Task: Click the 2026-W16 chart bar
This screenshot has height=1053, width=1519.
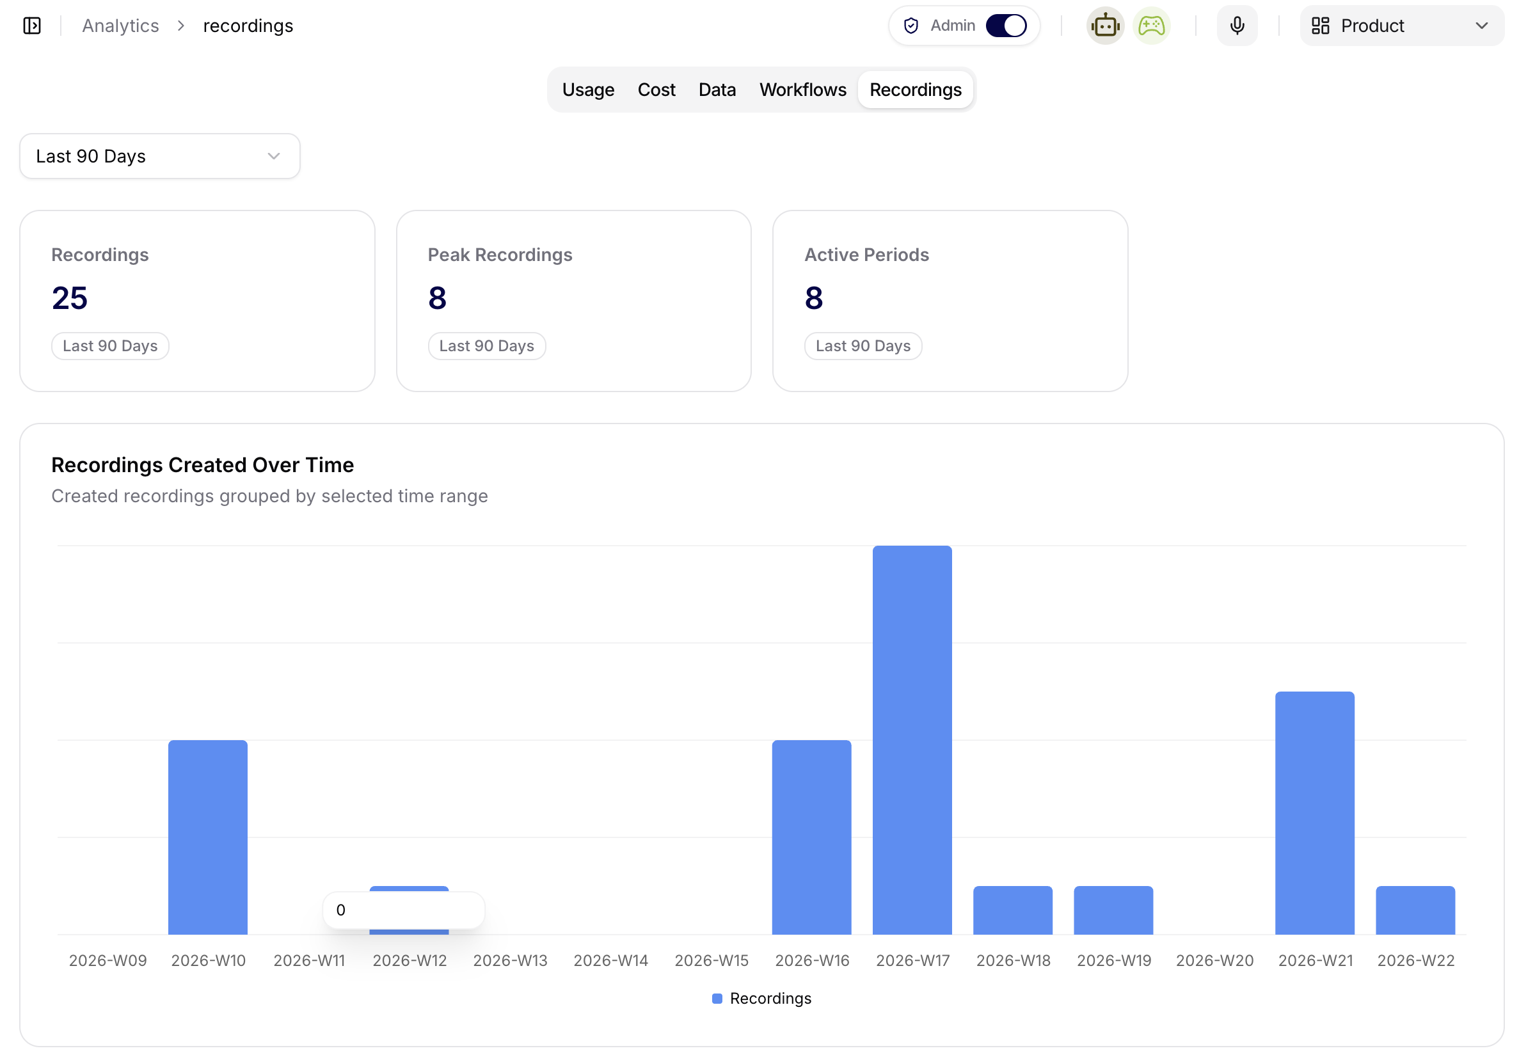Action: (811, 837)
